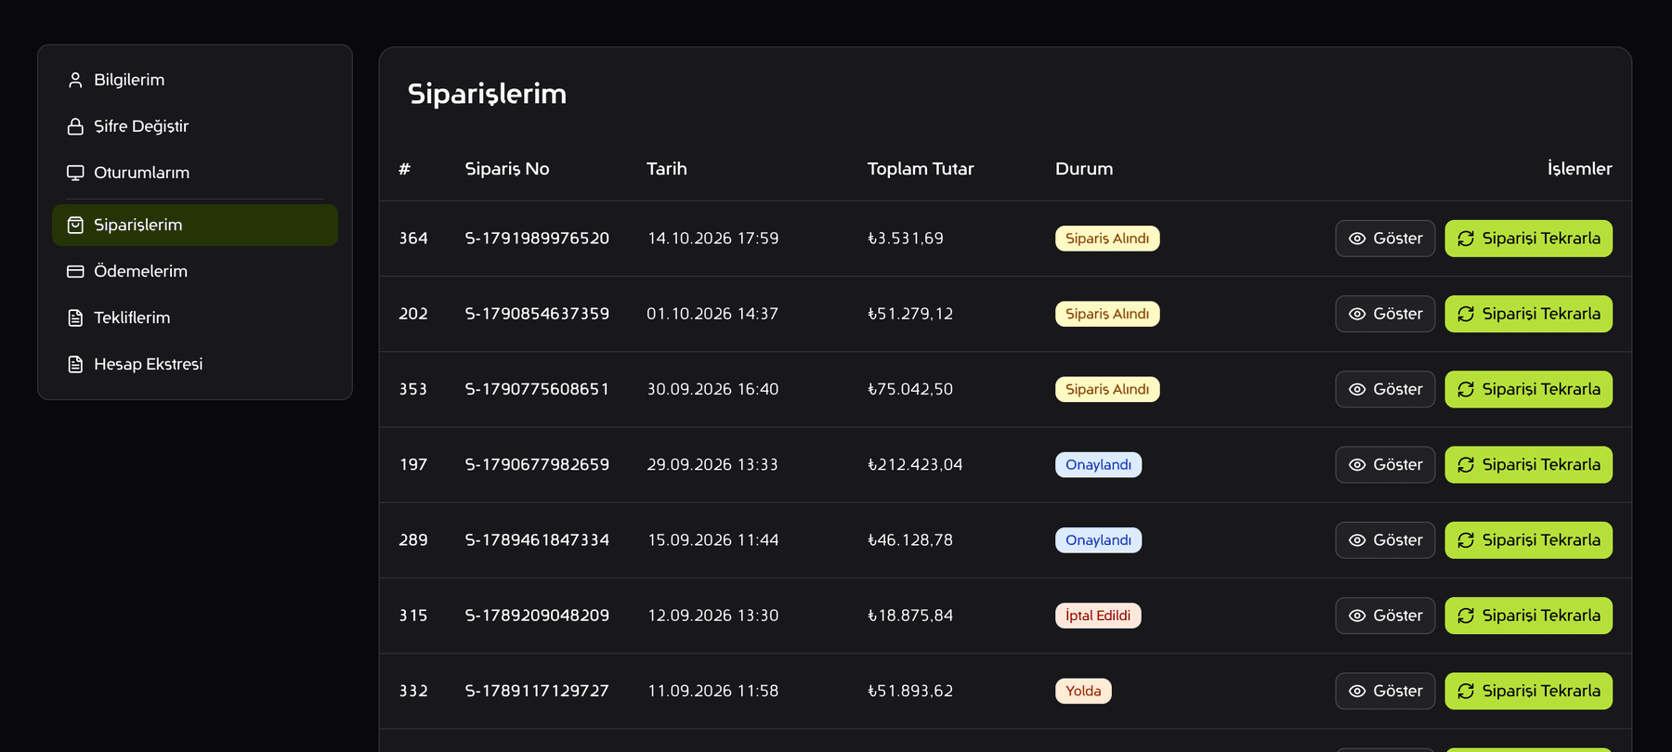Go to Şifre Değiştir page
The width and height of the screenshot is (1672, 752).
click(195, 126)
